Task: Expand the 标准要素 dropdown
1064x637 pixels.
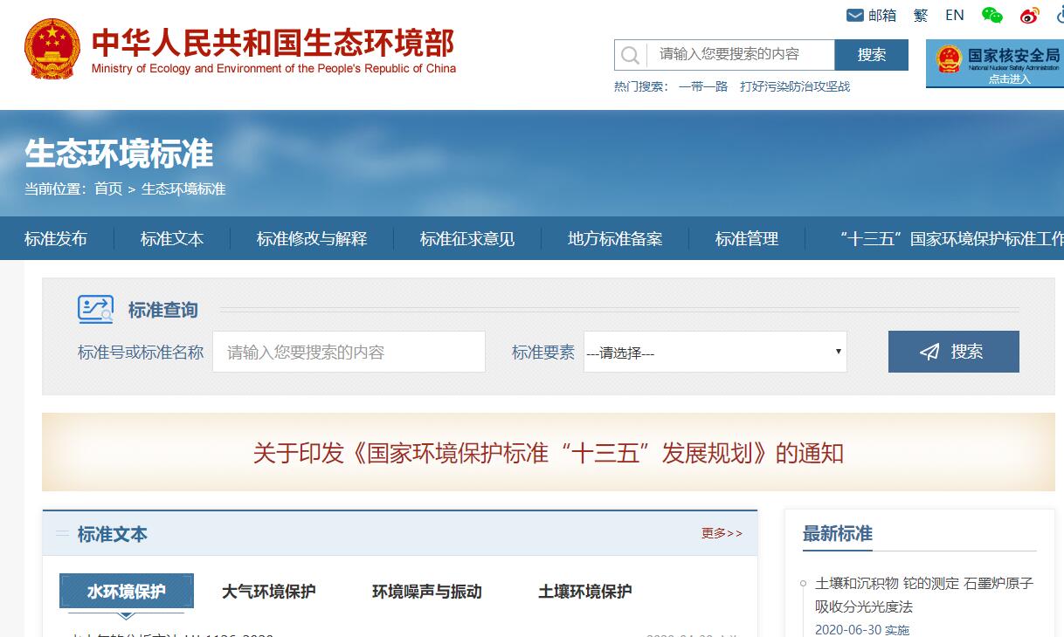Action: click(715, 352)
